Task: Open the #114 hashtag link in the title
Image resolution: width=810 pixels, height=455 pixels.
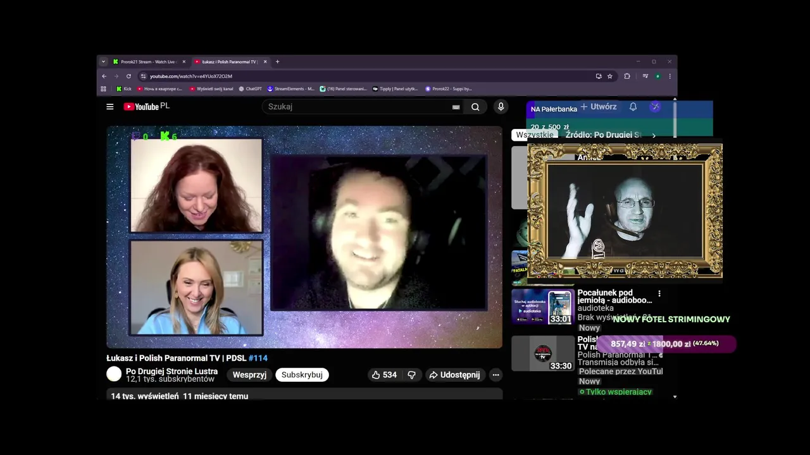Action: point(258,358)
